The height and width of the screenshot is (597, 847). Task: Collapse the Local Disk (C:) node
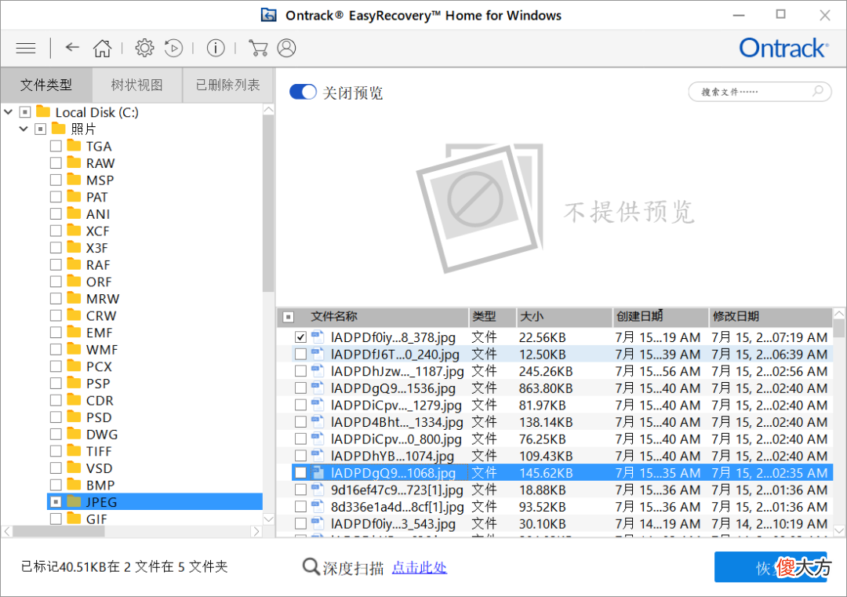point(8,112)
